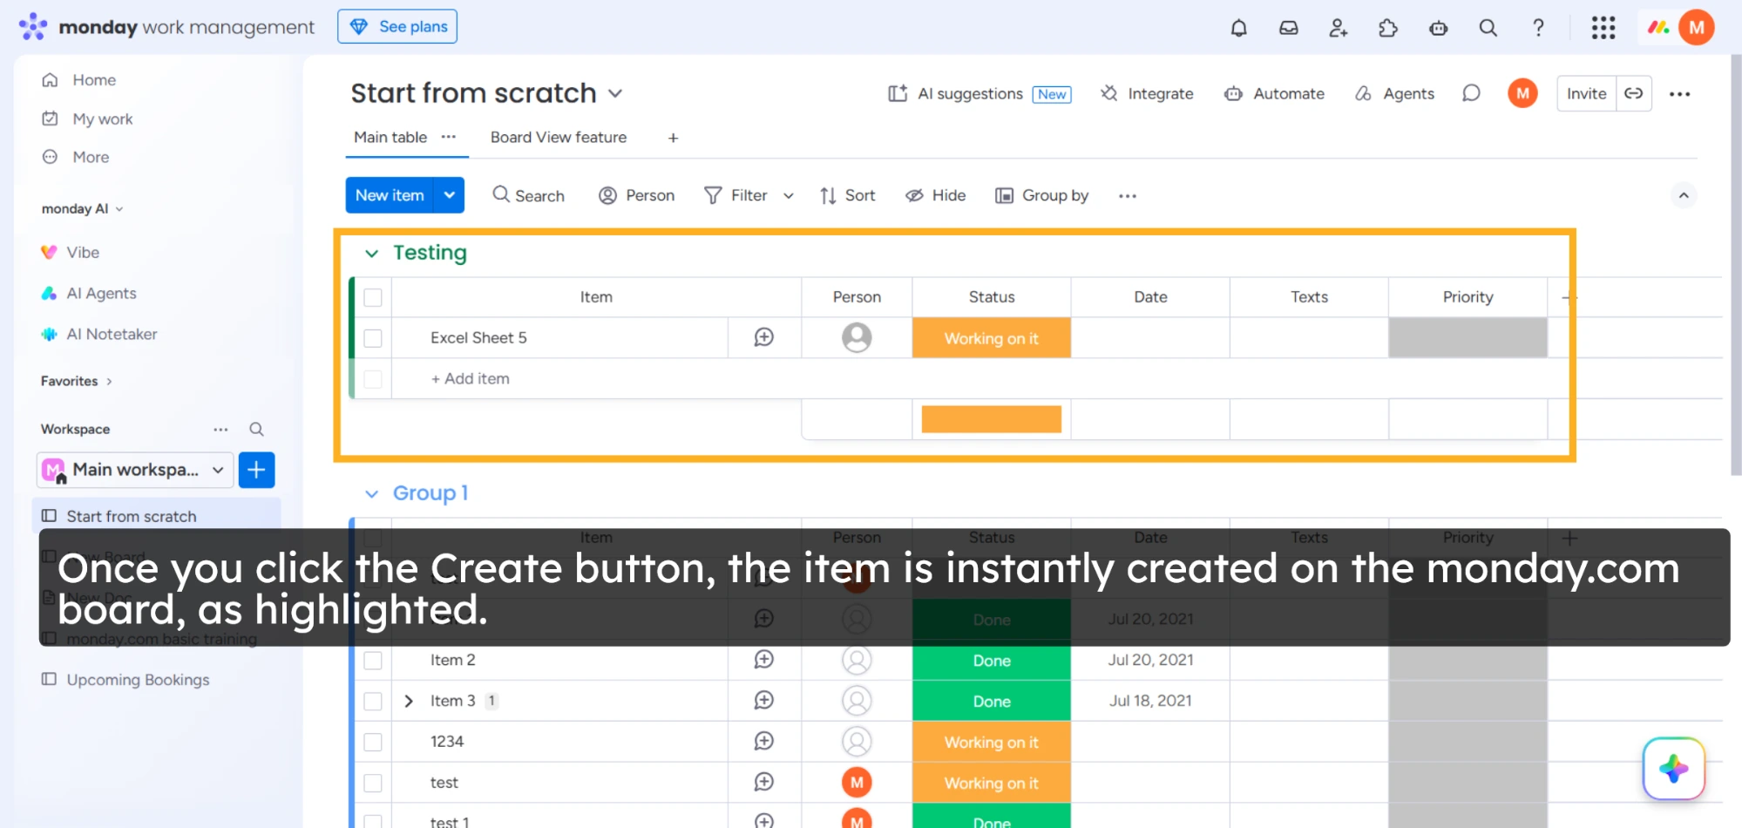Open workspace options three-dot menu
This screenshot has height=828, width=1742.
(x=220, y=429)
